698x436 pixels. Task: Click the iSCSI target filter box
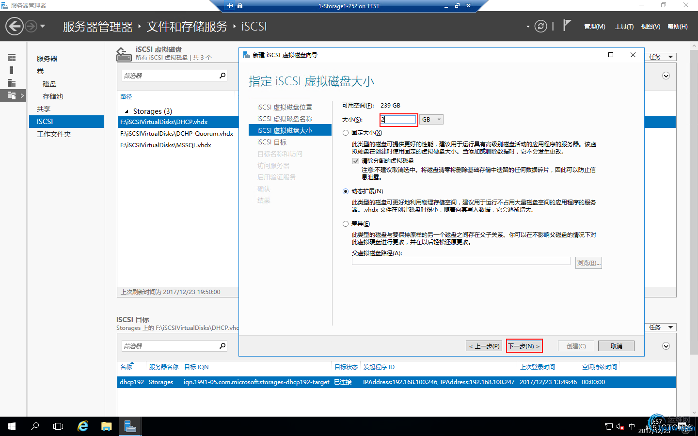click(169, 346)
